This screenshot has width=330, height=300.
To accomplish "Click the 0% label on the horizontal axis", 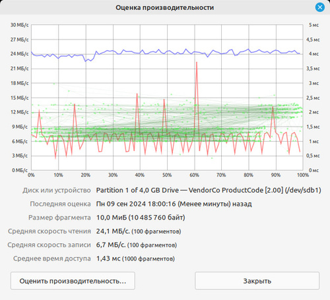I will pos(31,175).
